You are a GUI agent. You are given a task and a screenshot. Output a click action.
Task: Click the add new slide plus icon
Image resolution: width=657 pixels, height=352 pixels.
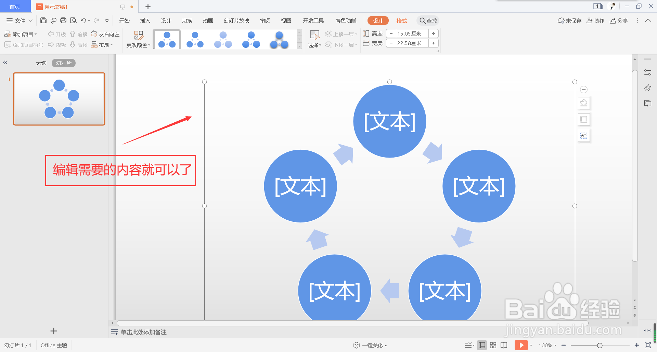click(x=54, y=331)
